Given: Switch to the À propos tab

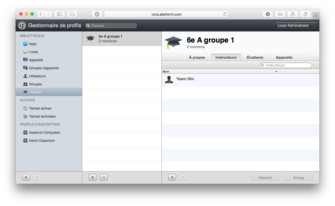Looking at the screenshot, I should (x=197, y=57).
